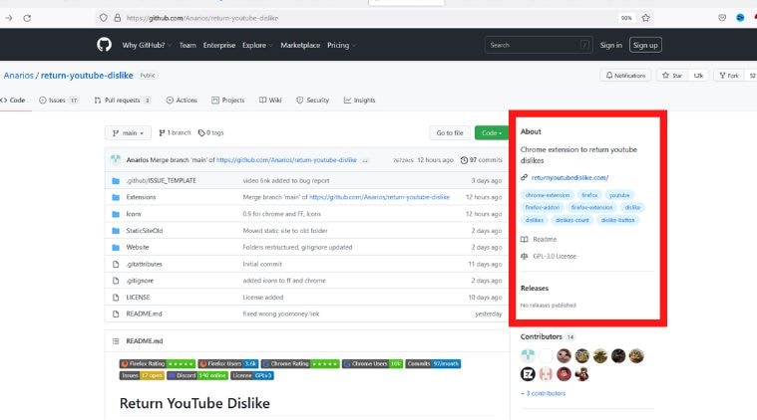Image resolution: width=757 pixels, height=420 pixels.
Task: Click the firefox-addon topic tag
Action: pyautogui.click(x=543, y=207)
